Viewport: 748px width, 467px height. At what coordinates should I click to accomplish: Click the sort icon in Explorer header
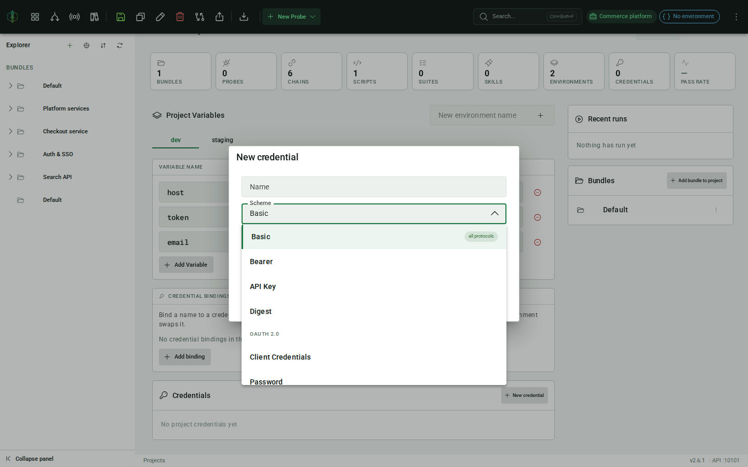tap(103, 45)
